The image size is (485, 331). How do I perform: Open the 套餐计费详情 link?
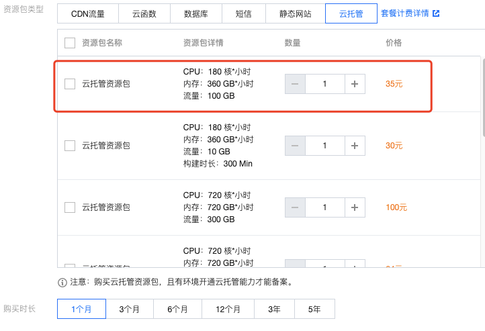point(404,13)
